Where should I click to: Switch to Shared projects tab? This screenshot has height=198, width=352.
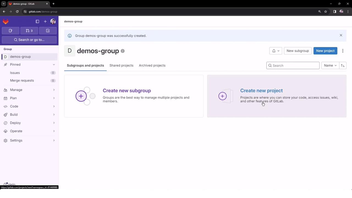point(121,65)
